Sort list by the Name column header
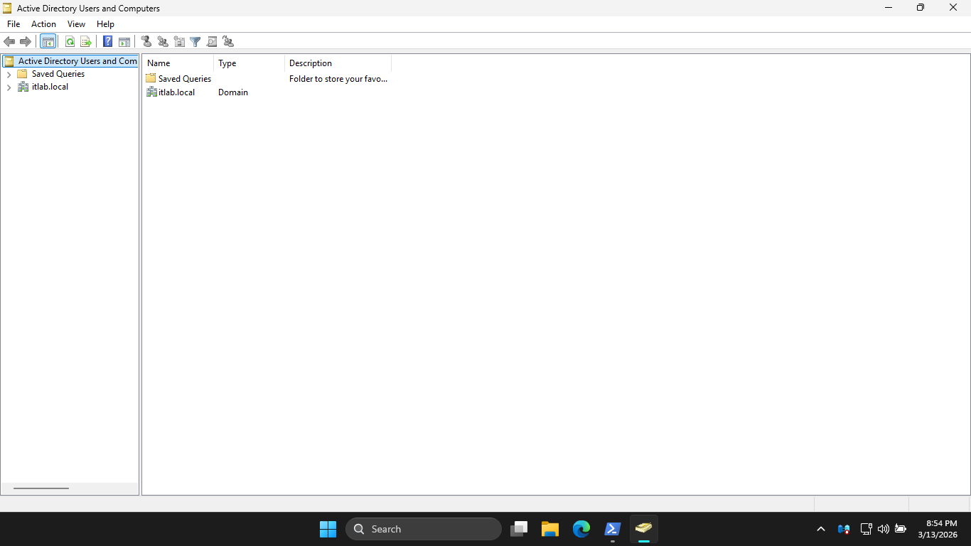This screenshot has height=546, width=971. coord(178,63)
